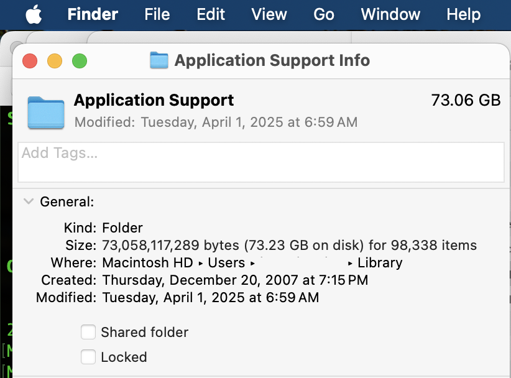511x378 pixels.
Task: Zoom the Info window with green button
Action: (x=80, y=61)
